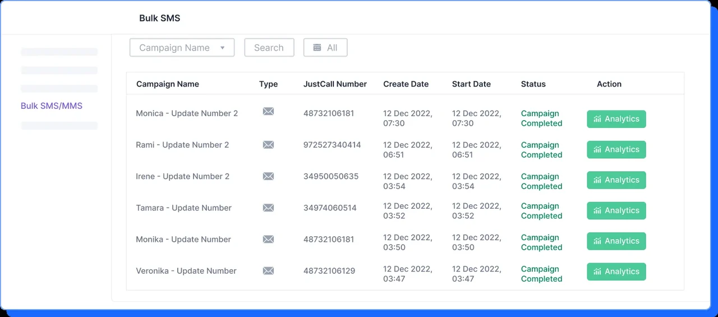Click Start Date 12 Dec 2022, 06:51
The width and height of the screenshot is (718, 317).
477,150
